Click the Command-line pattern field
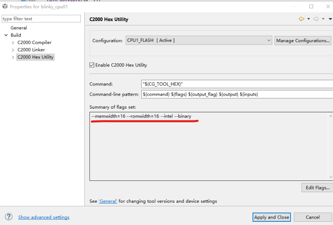The height and width of the screenshot is (225, 333). pyautogui.click(x=237, y=94)
